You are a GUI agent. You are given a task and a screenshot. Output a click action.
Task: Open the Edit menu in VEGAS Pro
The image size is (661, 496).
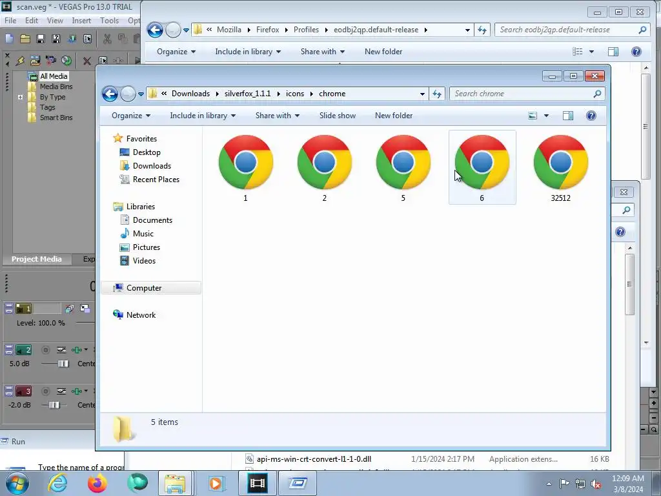32,20
